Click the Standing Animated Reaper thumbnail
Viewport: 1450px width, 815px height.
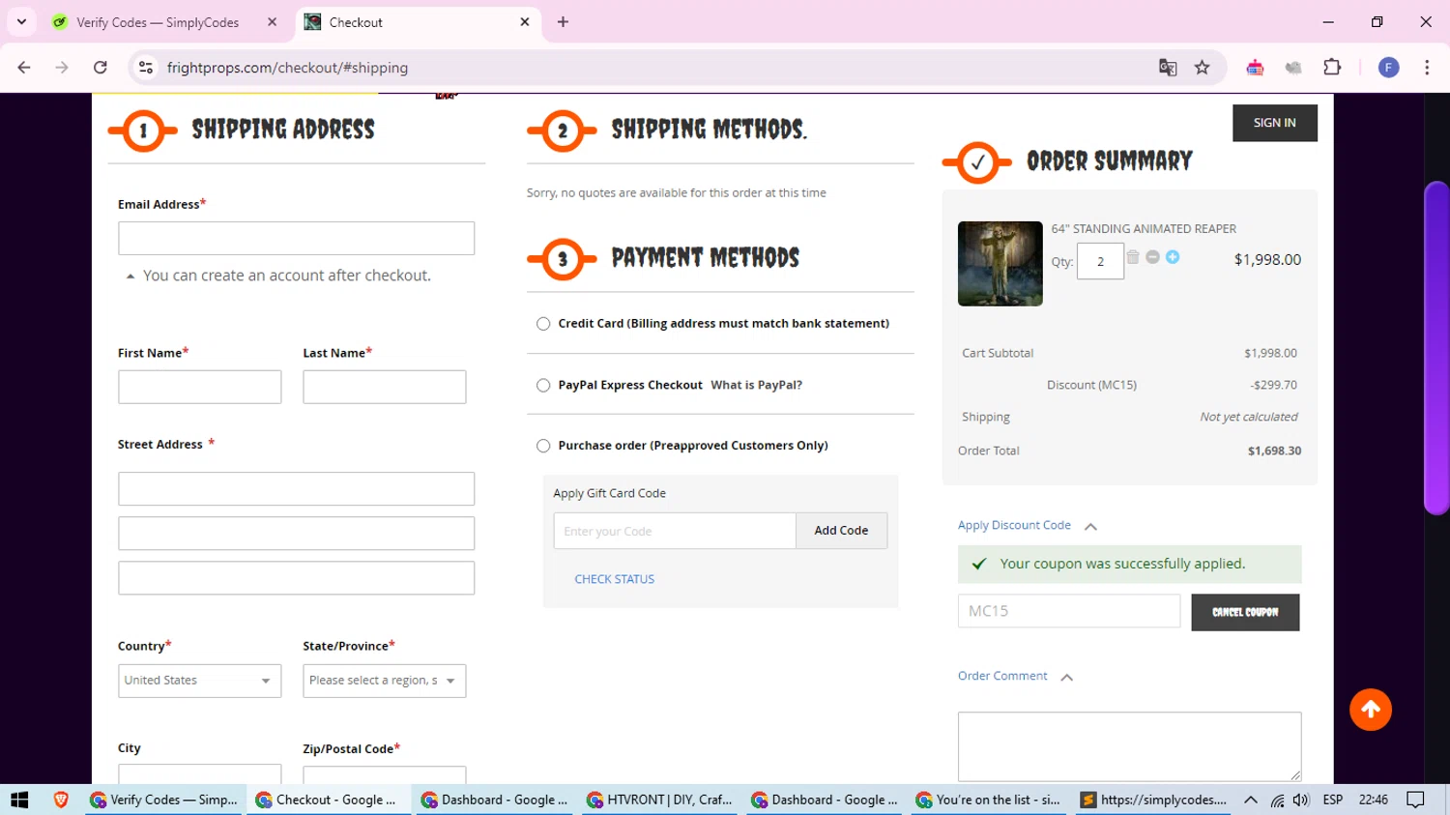(x=1000, y=264)
